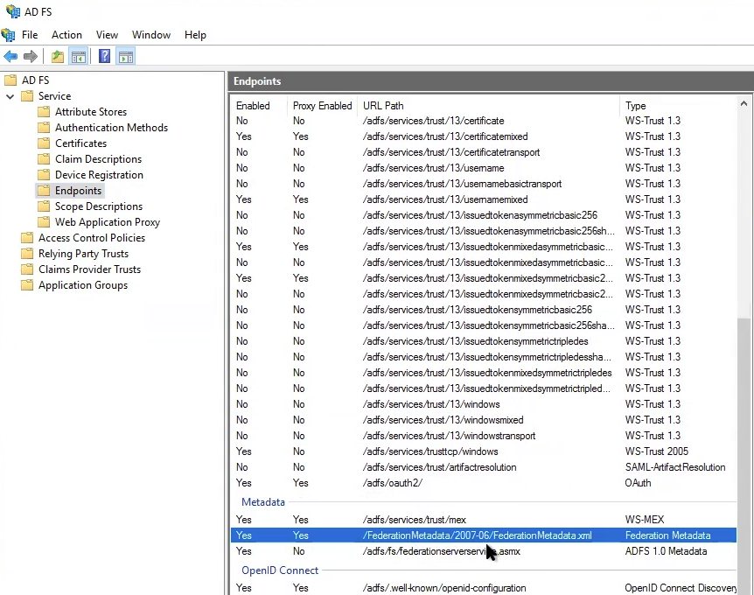The image size is (754, 595).
Task: Select the /adfs/oauth2/ endpoint row
Action: coord(392,483)
